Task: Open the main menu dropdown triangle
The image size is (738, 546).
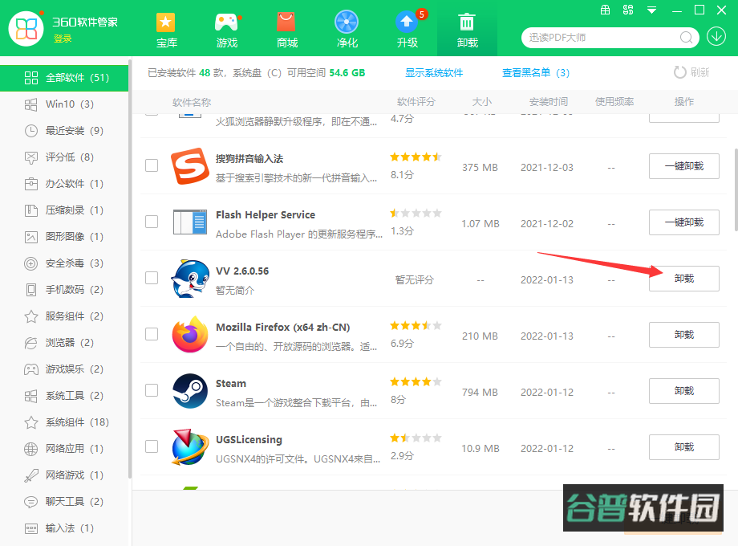Action: tap(652, 10)
